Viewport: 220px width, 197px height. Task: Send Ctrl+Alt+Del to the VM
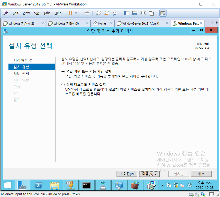[x=87, y=13]
